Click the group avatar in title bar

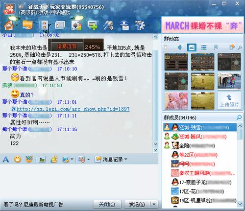(x=10, y=9)
